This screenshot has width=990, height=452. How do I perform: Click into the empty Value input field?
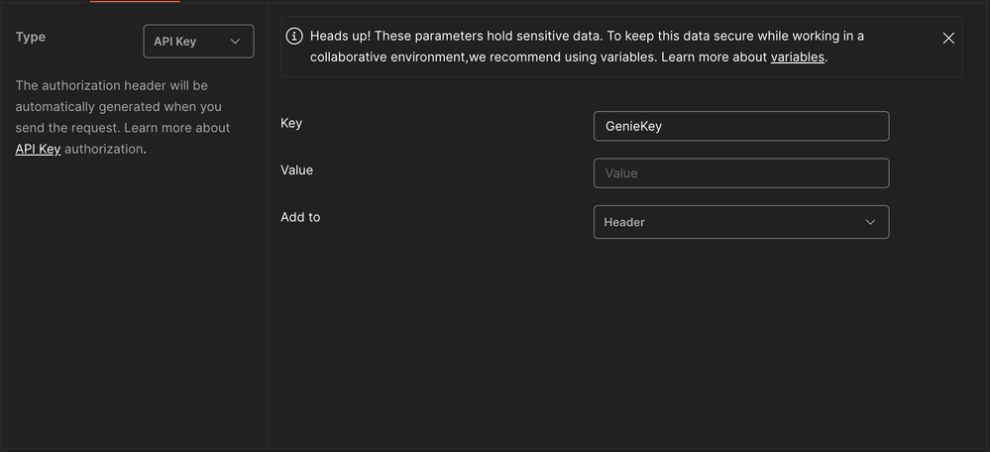(740, 173)
